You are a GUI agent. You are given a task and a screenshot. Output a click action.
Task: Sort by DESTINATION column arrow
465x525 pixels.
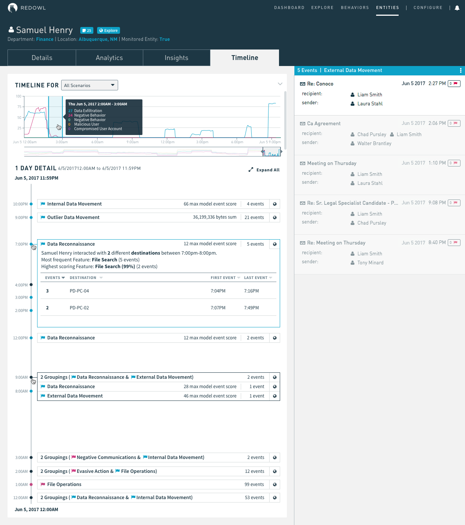(x=101, y=278)
